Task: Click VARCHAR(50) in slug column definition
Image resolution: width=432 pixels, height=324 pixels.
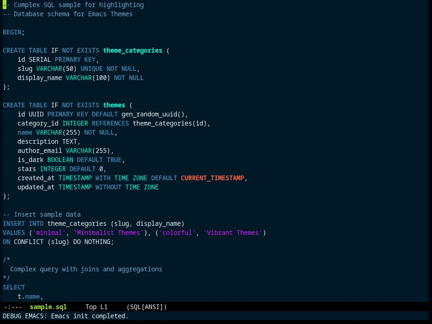Action: click(x=56, y=69)
